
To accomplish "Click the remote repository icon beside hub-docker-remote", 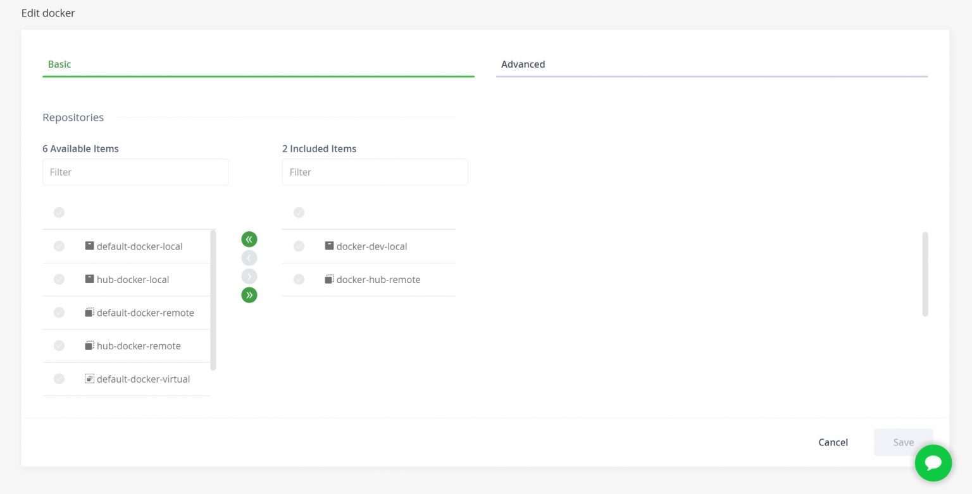I will (89, 345).
